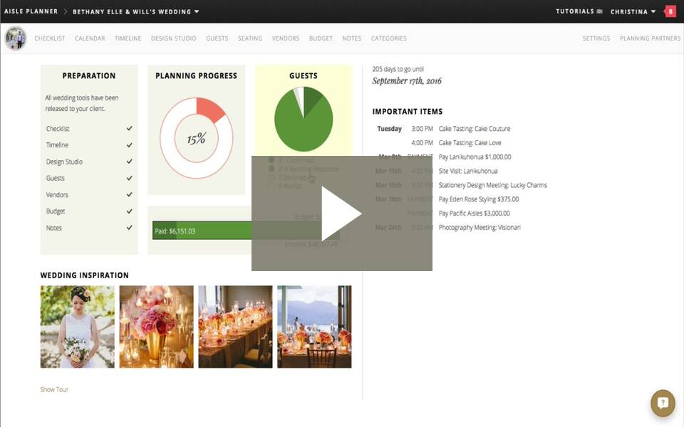The image size is (684, 427).
Task: Open the Categories tab
Action: (389, 38)
